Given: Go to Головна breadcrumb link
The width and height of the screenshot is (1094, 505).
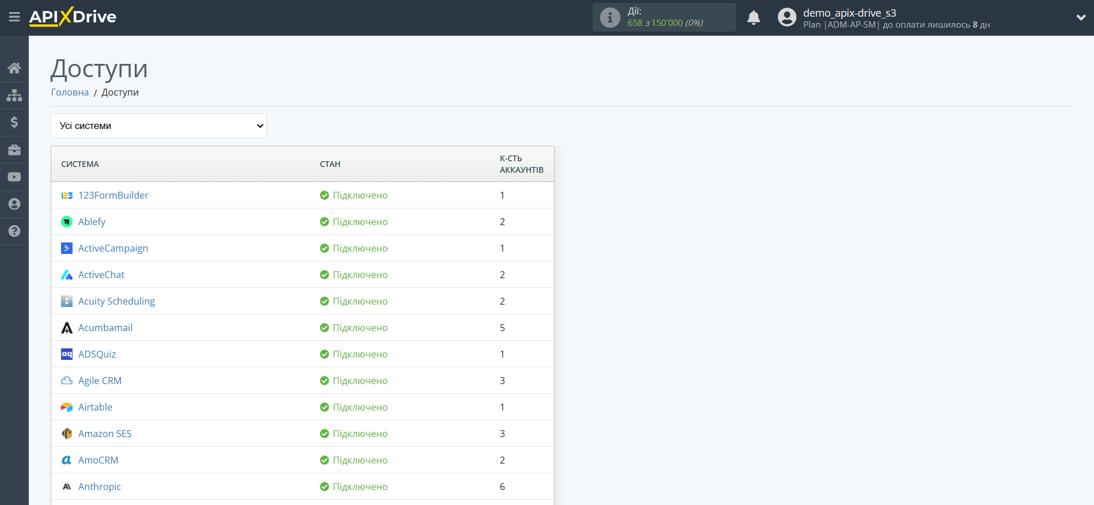Looking at the screenshot, I should pyautogui.click(x=70, y=92).
